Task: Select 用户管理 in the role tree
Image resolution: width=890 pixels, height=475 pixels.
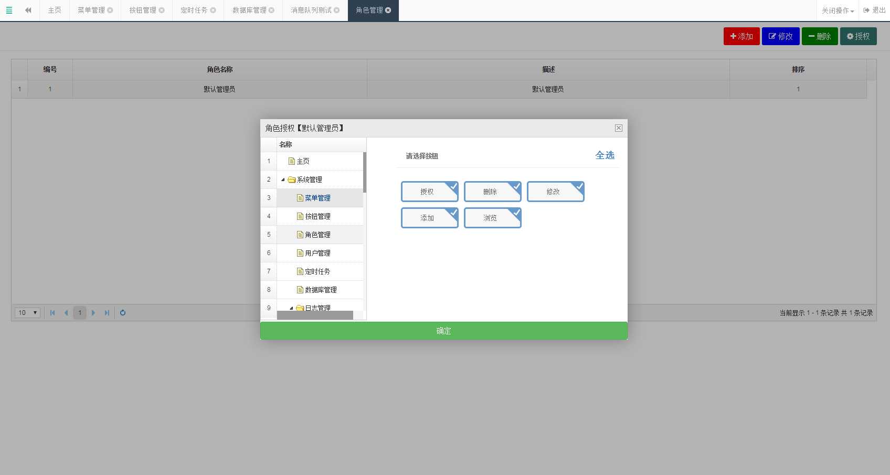Action: click(x=317, y=253)
